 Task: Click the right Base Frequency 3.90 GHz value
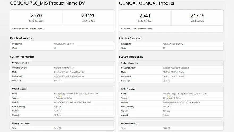tap(166, 107)
